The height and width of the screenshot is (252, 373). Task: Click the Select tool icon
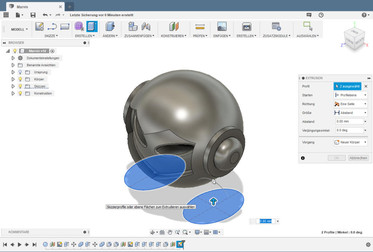point(308,26)
